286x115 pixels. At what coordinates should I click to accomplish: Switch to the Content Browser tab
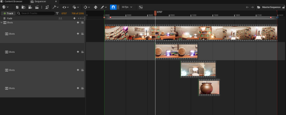13,1
